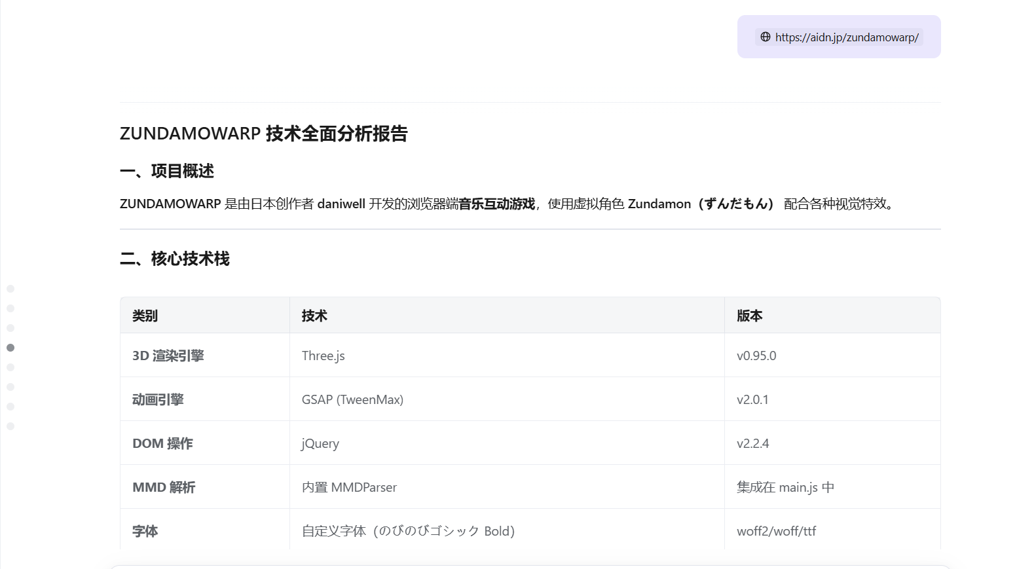Select the GSAP (TweenMax) cell
This screenshot has width=1036, height=569.
pos(352,399)
